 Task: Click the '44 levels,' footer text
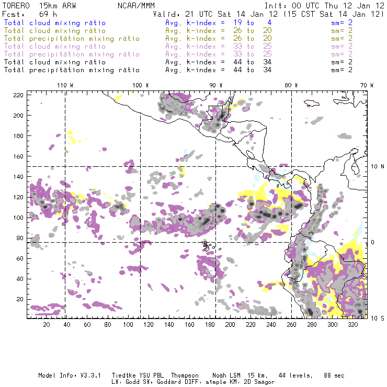click(x=295, y=375)
